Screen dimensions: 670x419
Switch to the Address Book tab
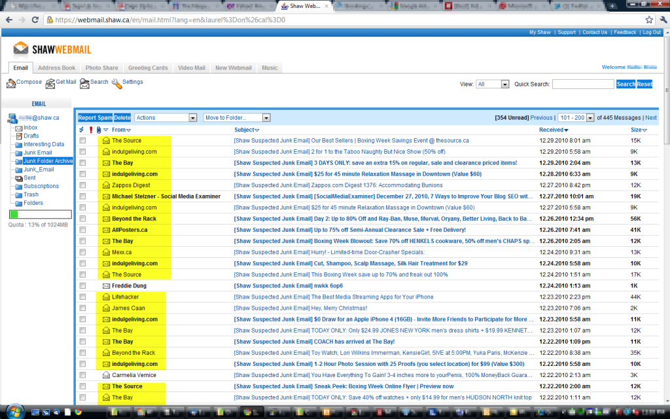tap(56, 67)
